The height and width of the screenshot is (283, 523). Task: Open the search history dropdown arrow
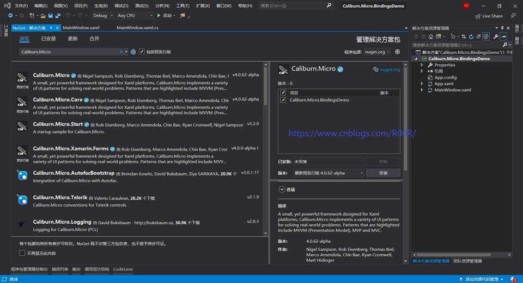pos(126,52)
